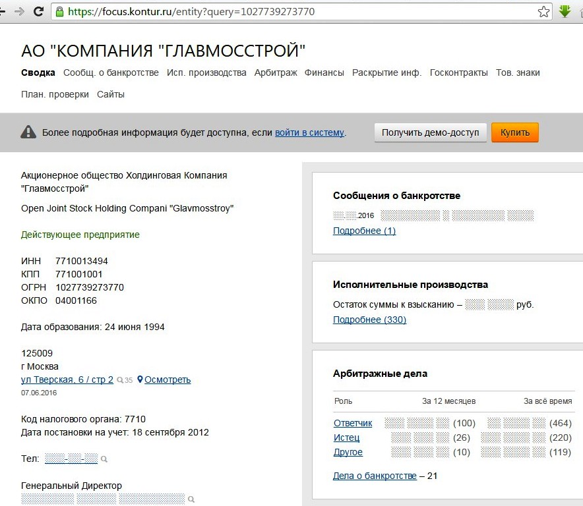Switch to Исп. производства tab
Screen dimensions: 583x506
click(206, 73)
